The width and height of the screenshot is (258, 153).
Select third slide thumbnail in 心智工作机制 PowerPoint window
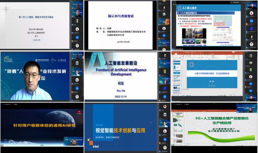pos(177,73)
